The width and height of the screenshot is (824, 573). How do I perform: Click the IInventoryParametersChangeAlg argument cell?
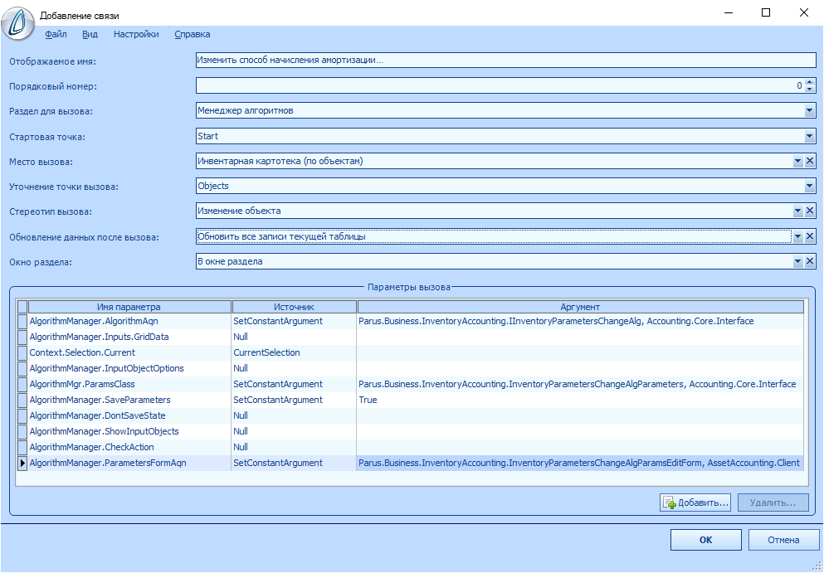[580, 321]
